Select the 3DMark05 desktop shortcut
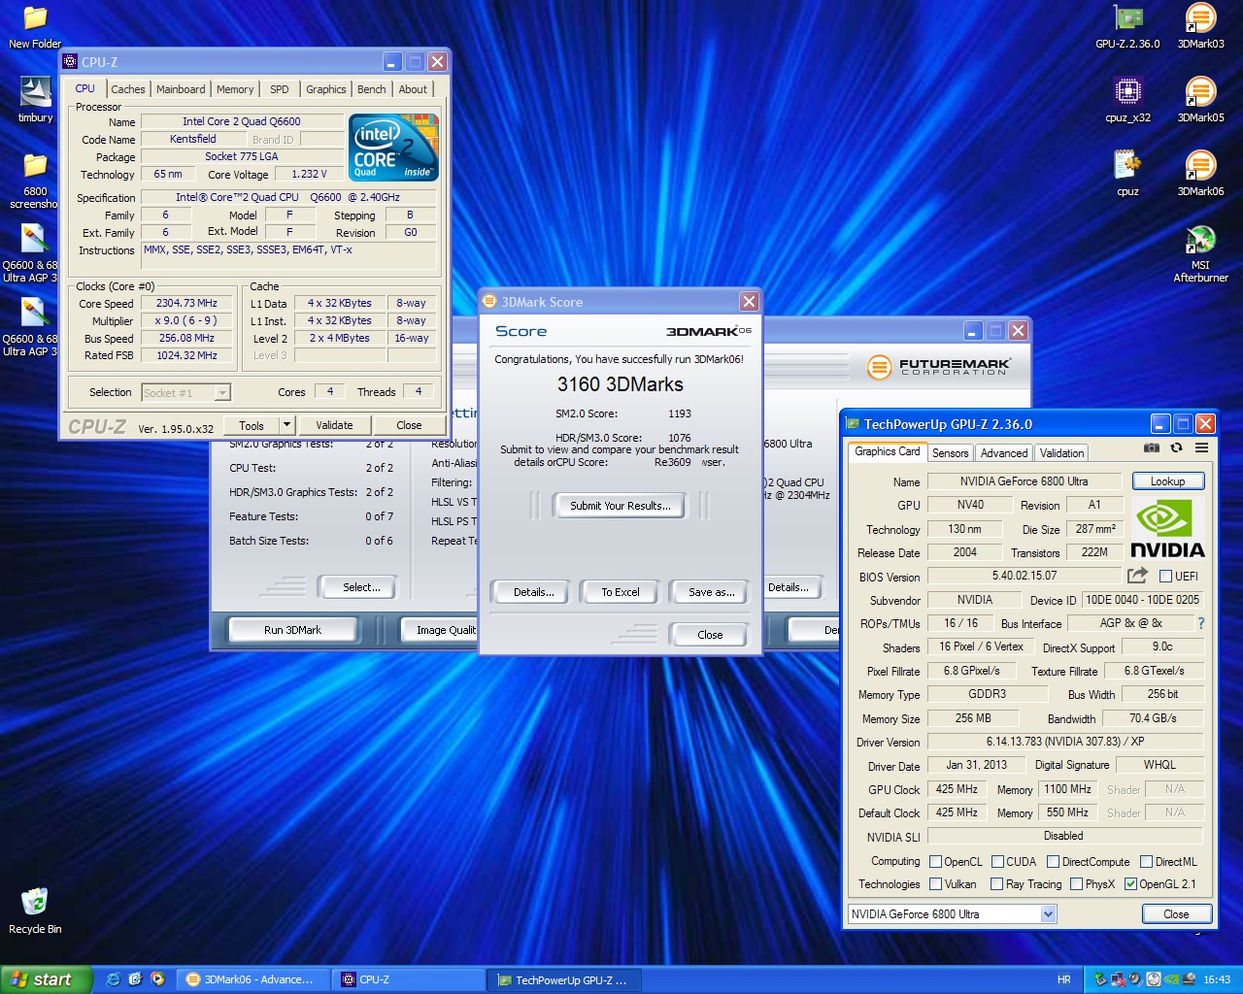 [x=1200, y=101]
